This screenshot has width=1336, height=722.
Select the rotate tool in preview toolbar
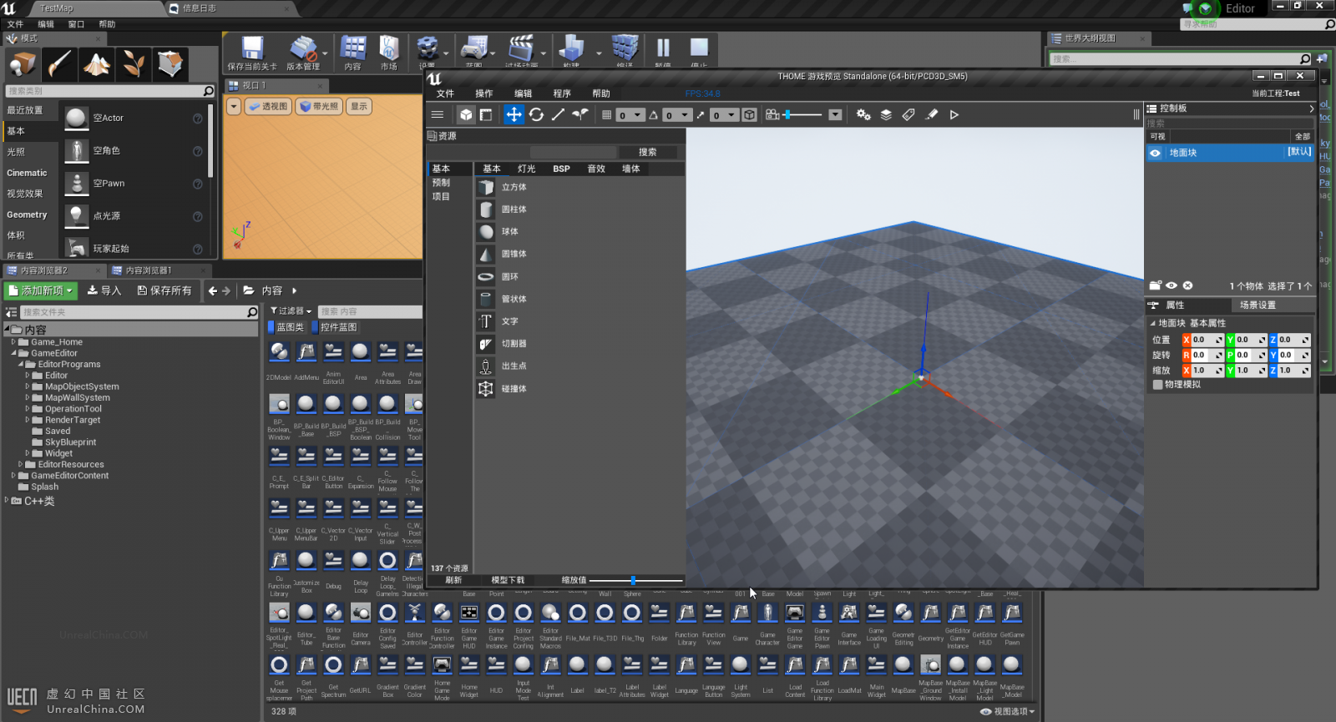536,115
